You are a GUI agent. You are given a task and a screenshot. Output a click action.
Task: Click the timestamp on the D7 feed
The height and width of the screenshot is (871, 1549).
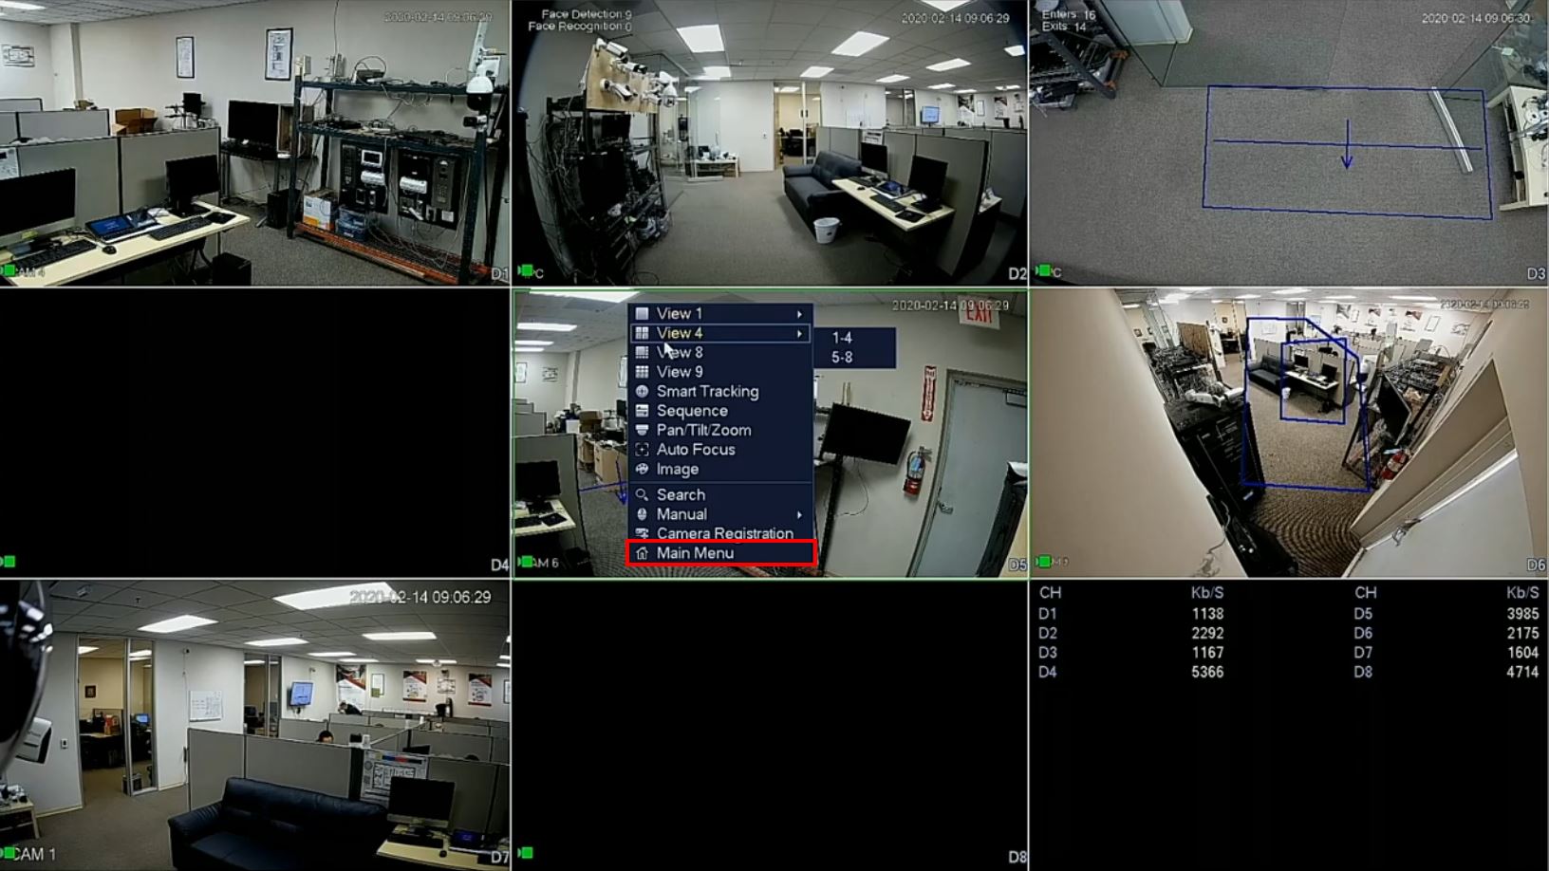420,597
